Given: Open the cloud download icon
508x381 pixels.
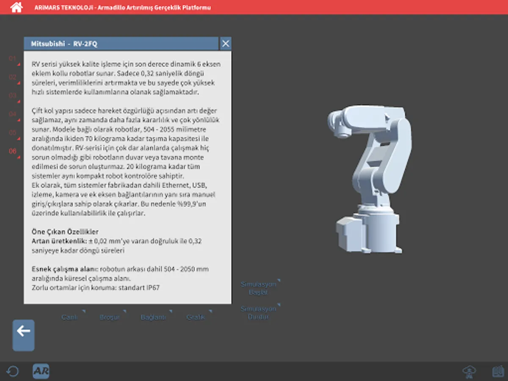Looking at the screenshot, I should coord(469,372).
